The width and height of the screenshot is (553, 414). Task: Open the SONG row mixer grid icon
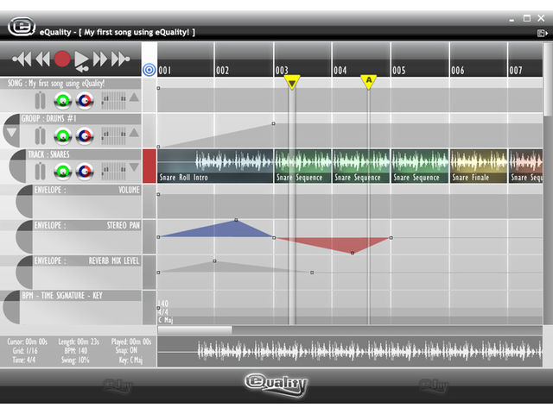(113, 100)
